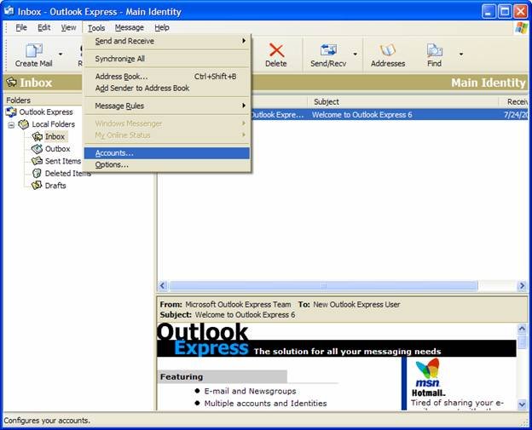
Task: Open the Drafts folder
Action: [x=55, y=186]
